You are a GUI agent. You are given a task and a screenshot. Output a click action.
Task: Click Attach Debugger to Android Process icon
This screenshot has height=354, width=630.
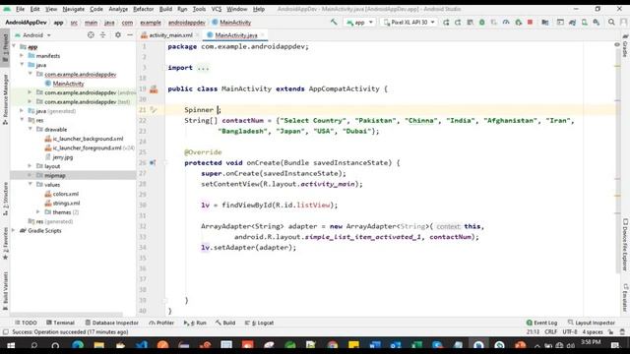tap(519, 23)
